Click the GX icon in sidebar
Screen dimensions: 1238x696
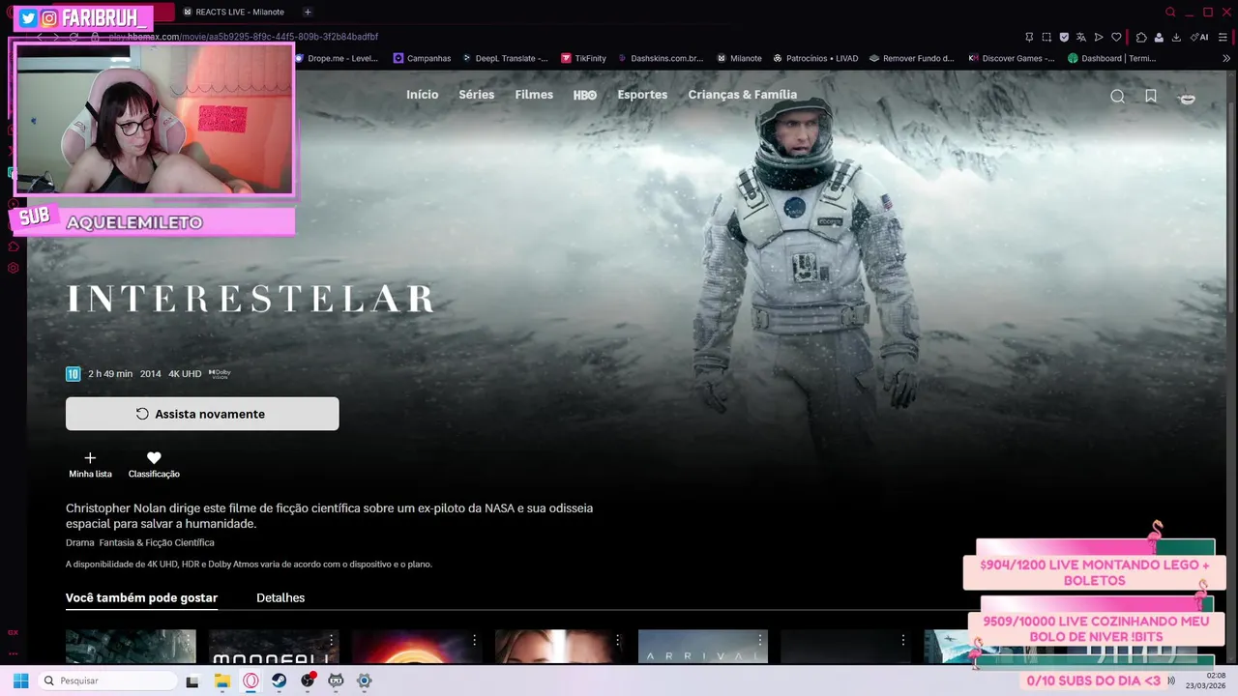14,632
